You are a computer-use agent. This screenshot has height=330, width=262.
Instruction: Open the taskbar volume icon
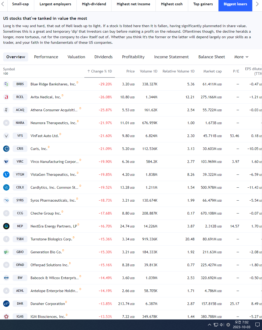pyautogui.click(x=222, y=325)
